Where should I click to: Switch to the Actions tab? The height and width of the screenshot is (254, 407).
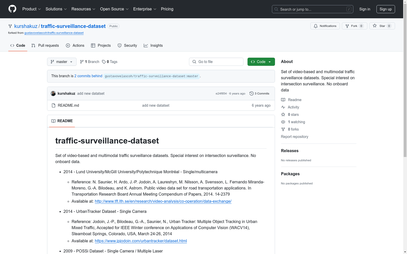click(x=75, y=45)
